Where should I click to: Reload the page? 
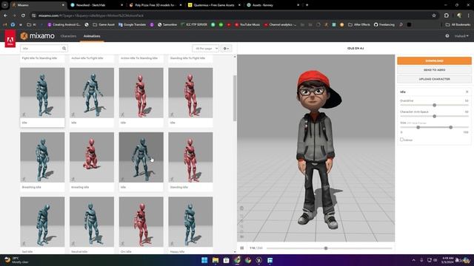click(23, 16)
